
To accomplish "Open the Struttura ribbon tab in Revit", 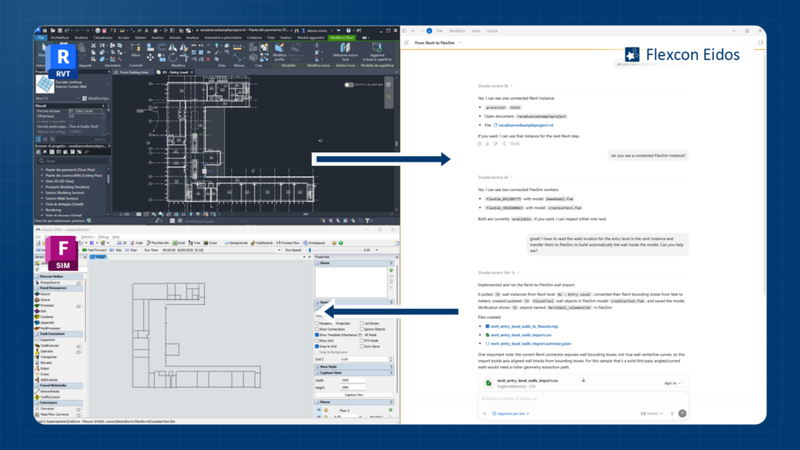I will 81,37.
